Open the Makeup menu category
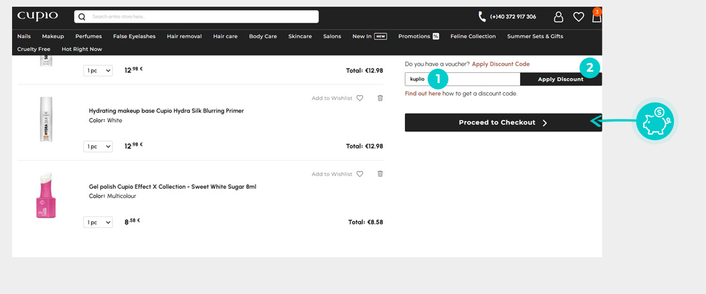 pyautogui.click(x=53, y=36)
